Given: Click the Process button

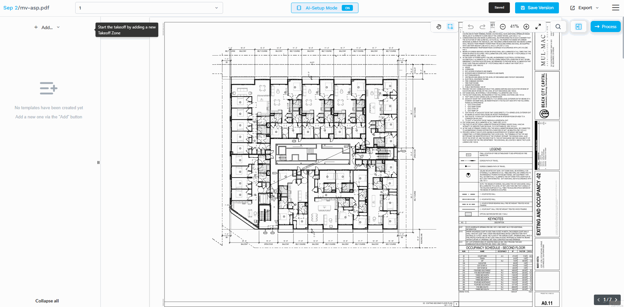Looking at the screenshot, I should 605,27.
